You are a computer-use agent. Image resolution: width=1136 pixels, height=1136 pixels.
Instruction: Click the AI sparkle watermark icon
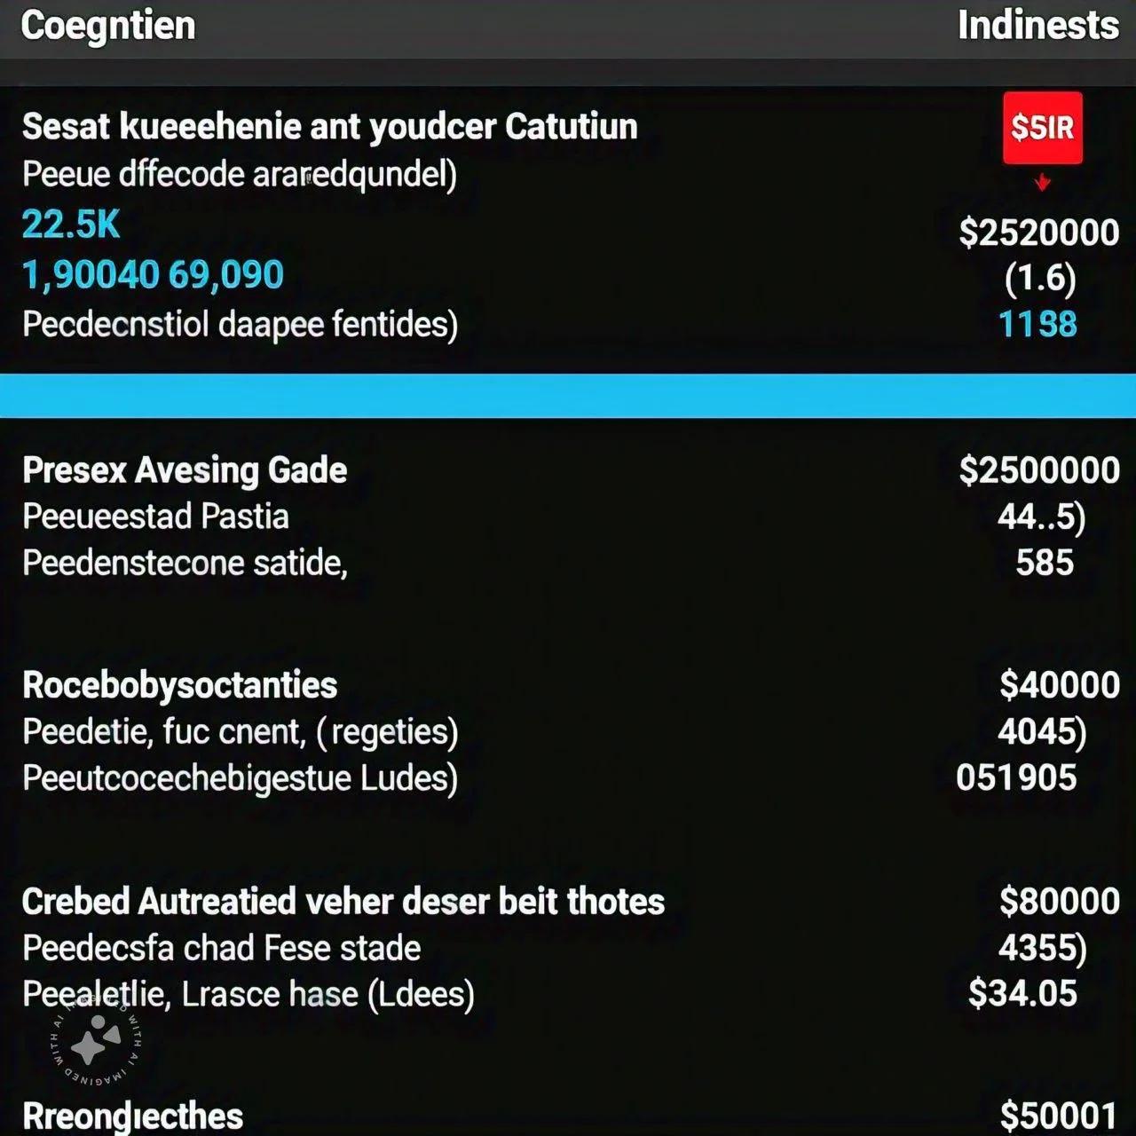[96, 1040]
